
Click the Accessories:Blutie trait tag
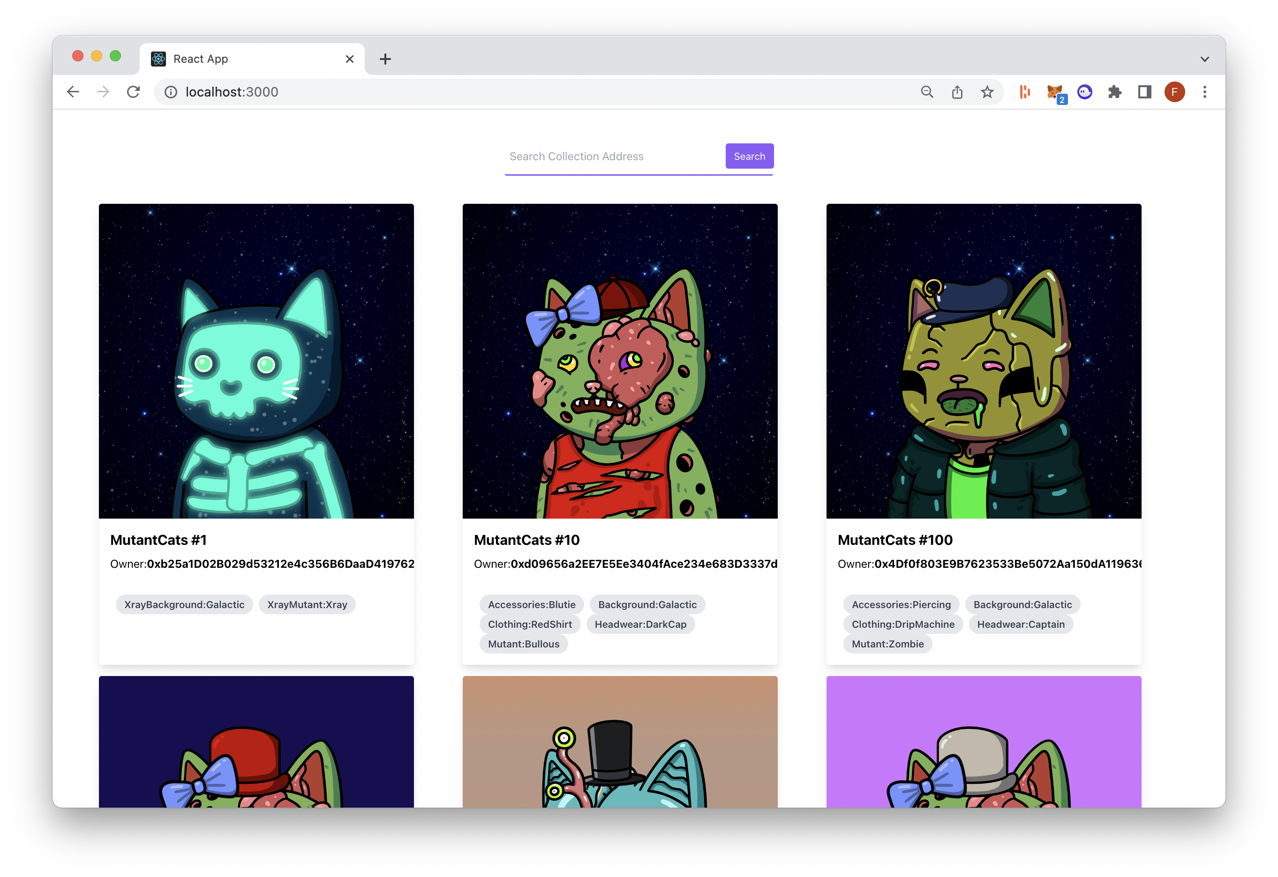530,604
